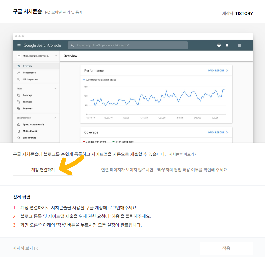Viewport: 265px width, 257px height.
Task: Click OPEN REPORT in the Performance card
Action: click(x=218, y=71)
